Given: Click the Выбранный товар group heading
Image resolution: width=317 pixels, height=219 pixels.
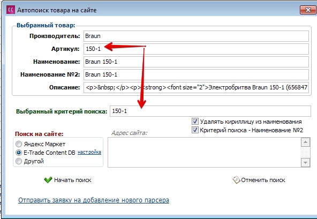Looking at the screenshot, I should point(46,25).
